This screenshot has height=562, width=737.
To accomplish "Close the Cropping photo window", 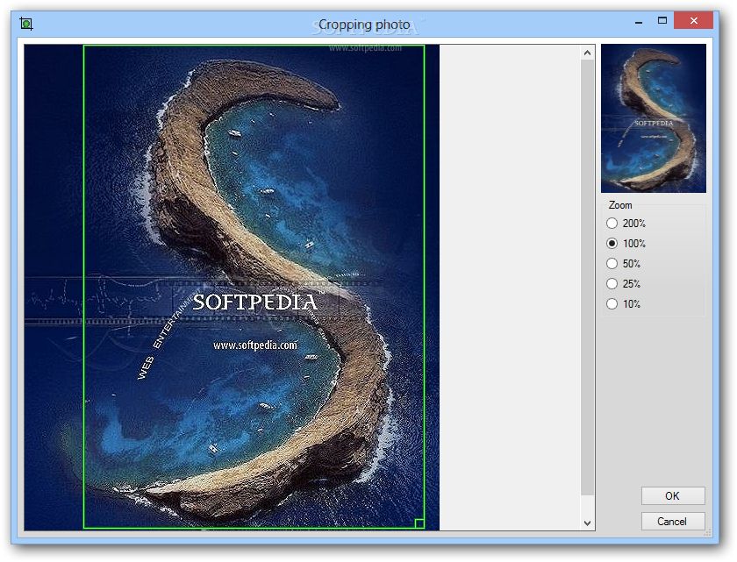I will 694,21.
